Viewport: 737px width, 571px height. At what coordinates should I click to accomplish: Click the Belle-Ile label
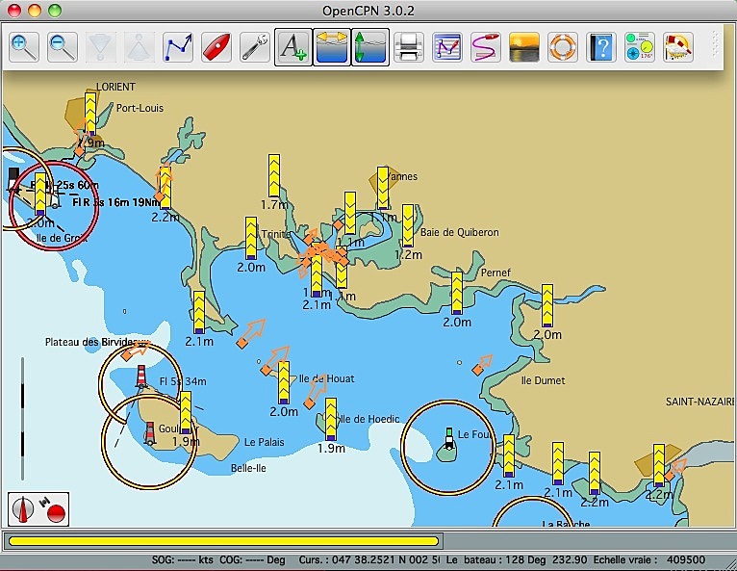pyautogui.click(x=248, y=469)
